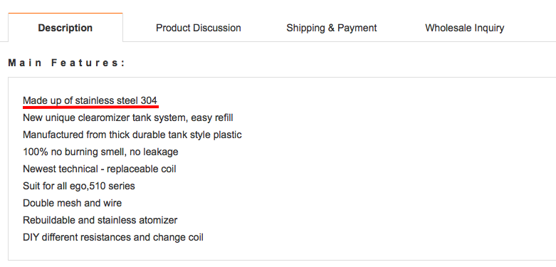The width and height of the screenshot is (556, 267).
Task: Click the 'Made up of stainless steel 304' line
Action: pos(90,100)
